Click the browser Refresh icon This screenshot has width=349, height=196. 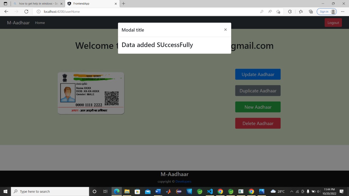[26, 11]
